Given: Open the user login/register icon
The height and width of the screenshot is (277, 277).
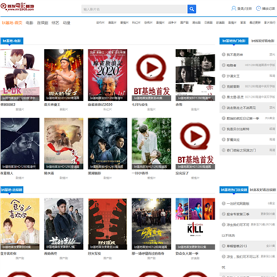Looking at the screenshot, I should 233,8.
